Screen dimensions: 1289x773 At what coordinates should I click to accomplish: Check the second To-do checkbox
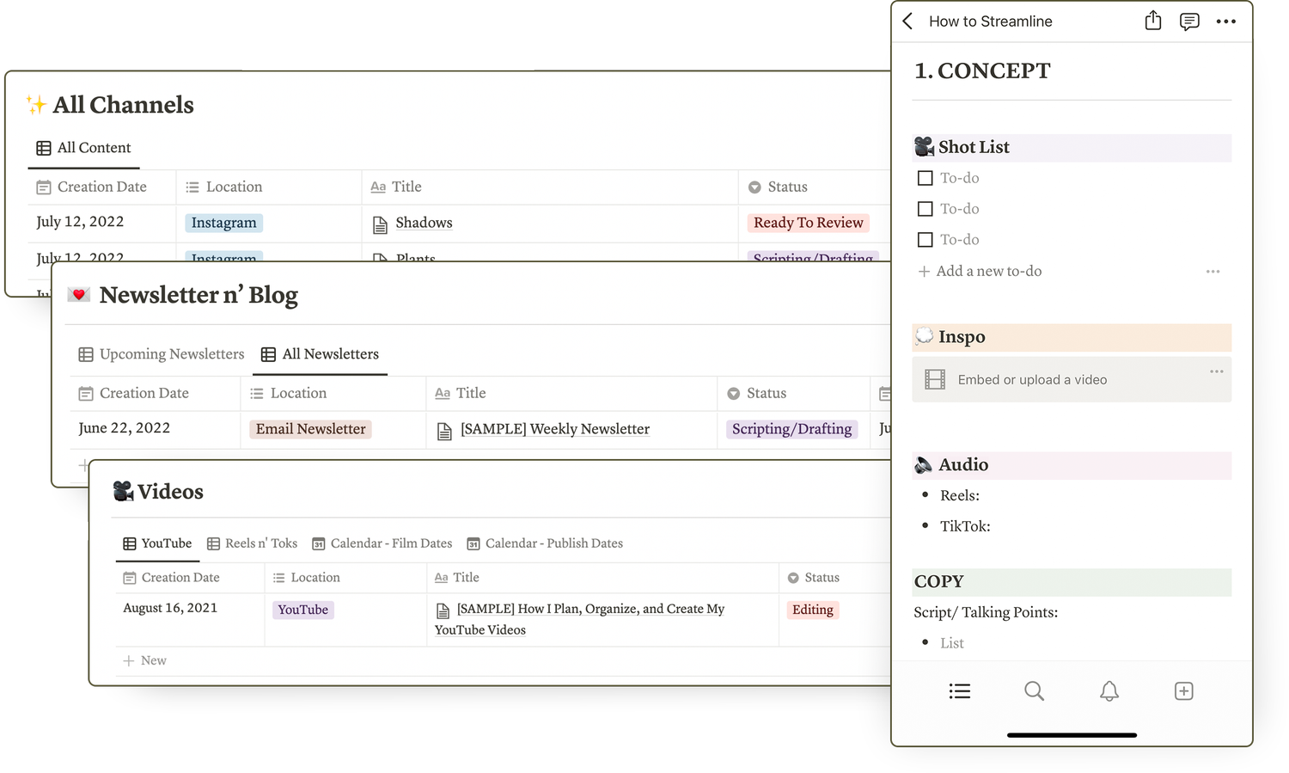click(x=926, y=209)
